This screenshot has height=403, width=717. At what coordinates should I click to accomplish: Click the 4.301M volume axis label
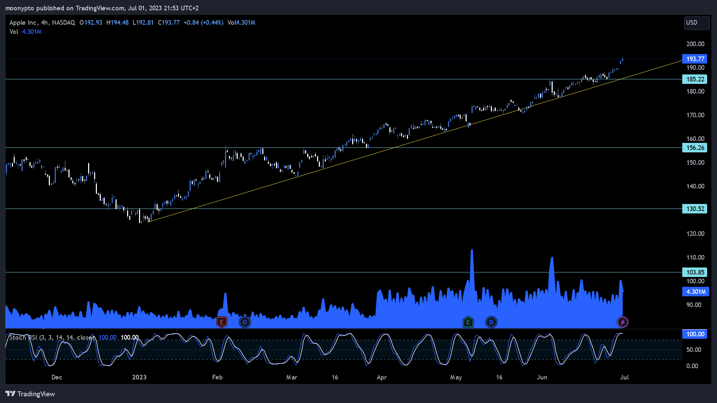click(696, 292)
